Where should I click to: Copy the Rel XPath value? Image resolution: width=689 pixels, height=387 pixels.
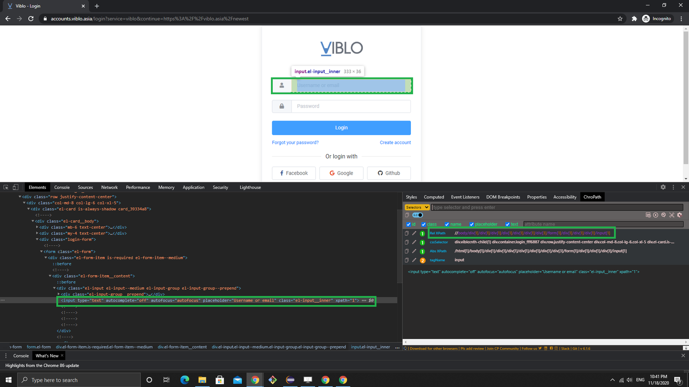tap(407, 233)
